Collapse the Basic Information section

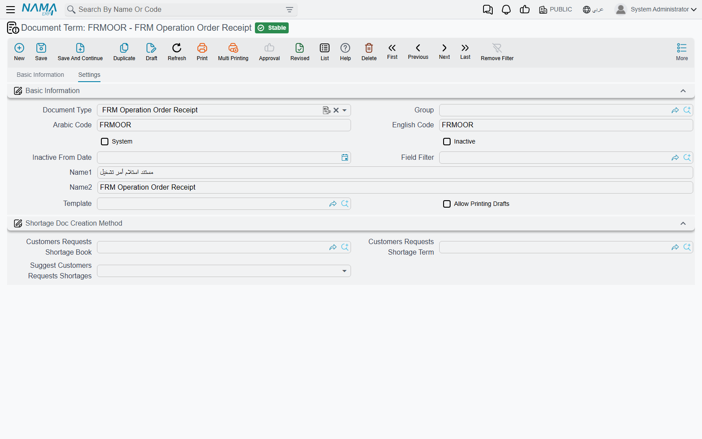(683, 91)
